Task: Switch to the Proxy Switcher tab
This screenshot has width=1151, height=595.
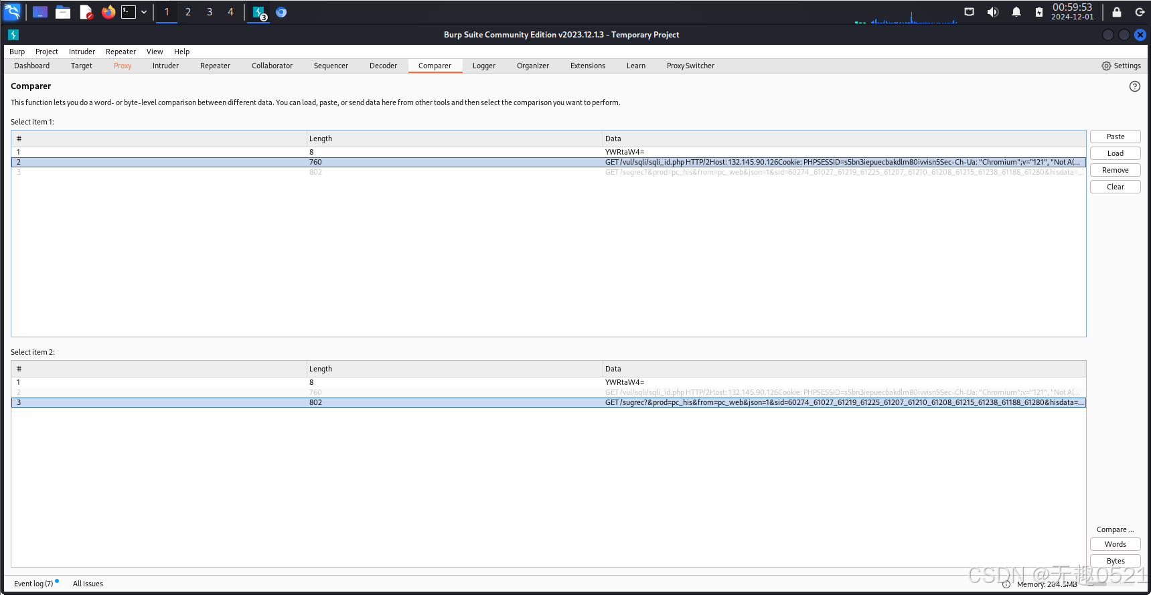Action: click(690, 66)
